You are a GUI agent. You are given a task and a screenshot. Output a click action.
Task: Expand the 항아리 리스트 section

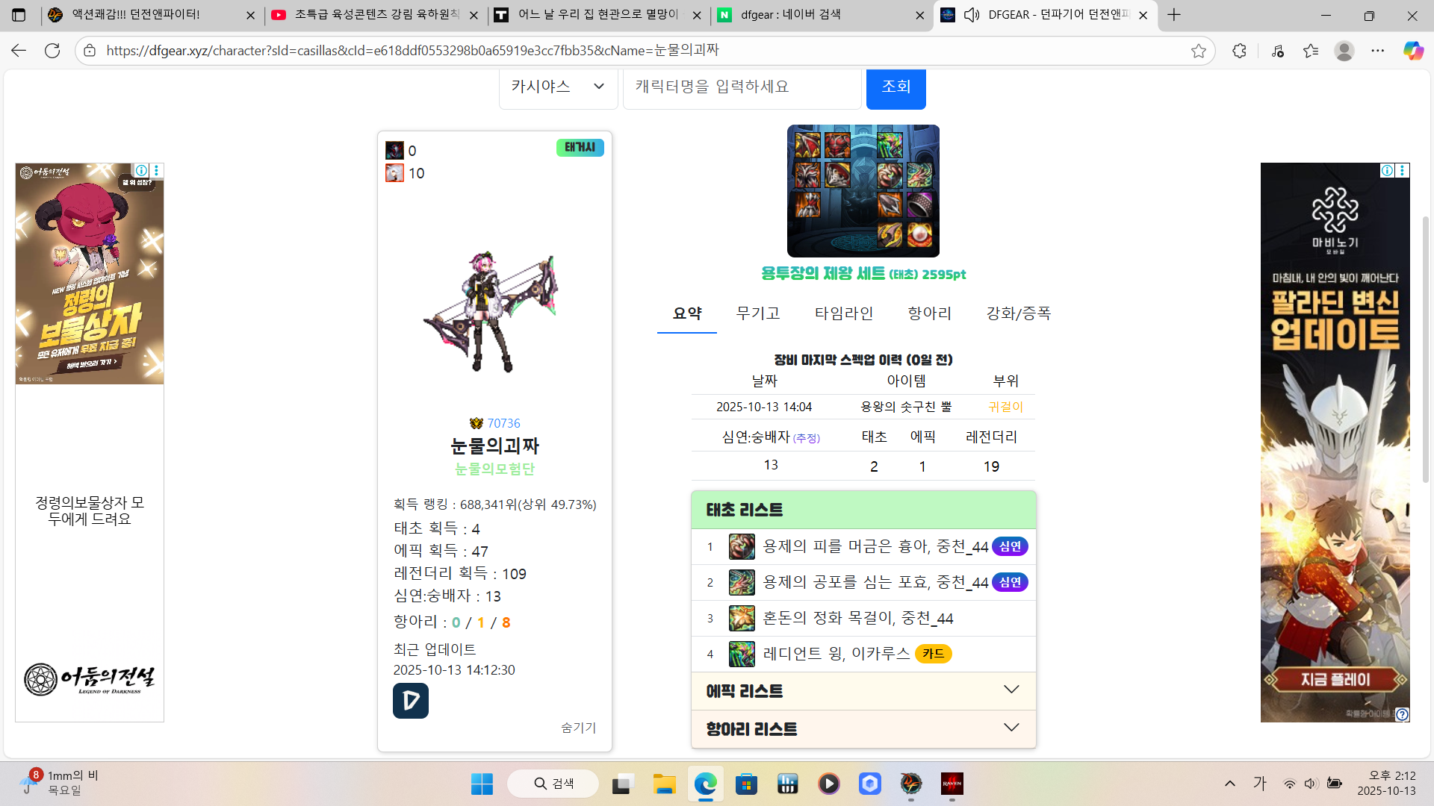tap(863, 729)
